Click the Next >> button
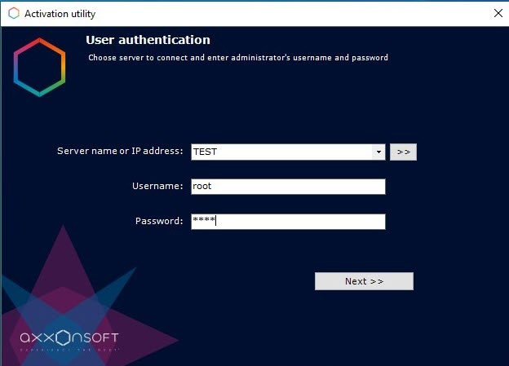Screen dimensions: 509x366 click(364, 281)
